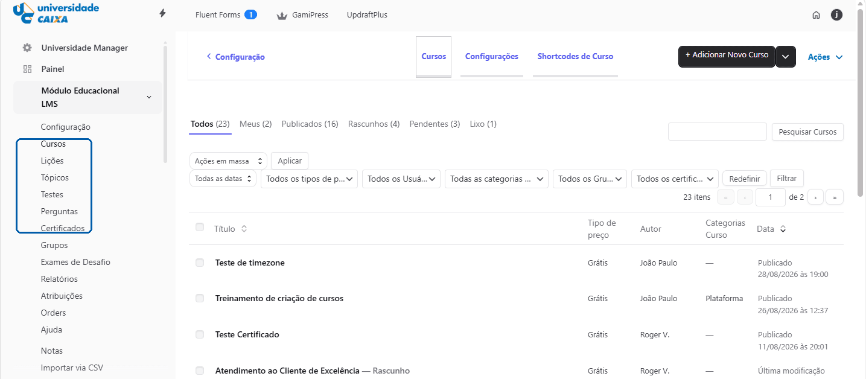Filter by Rascunhos (4) courses
This screenshot has height=379, width=866.
pyautogui.click(x=374, y=124)
